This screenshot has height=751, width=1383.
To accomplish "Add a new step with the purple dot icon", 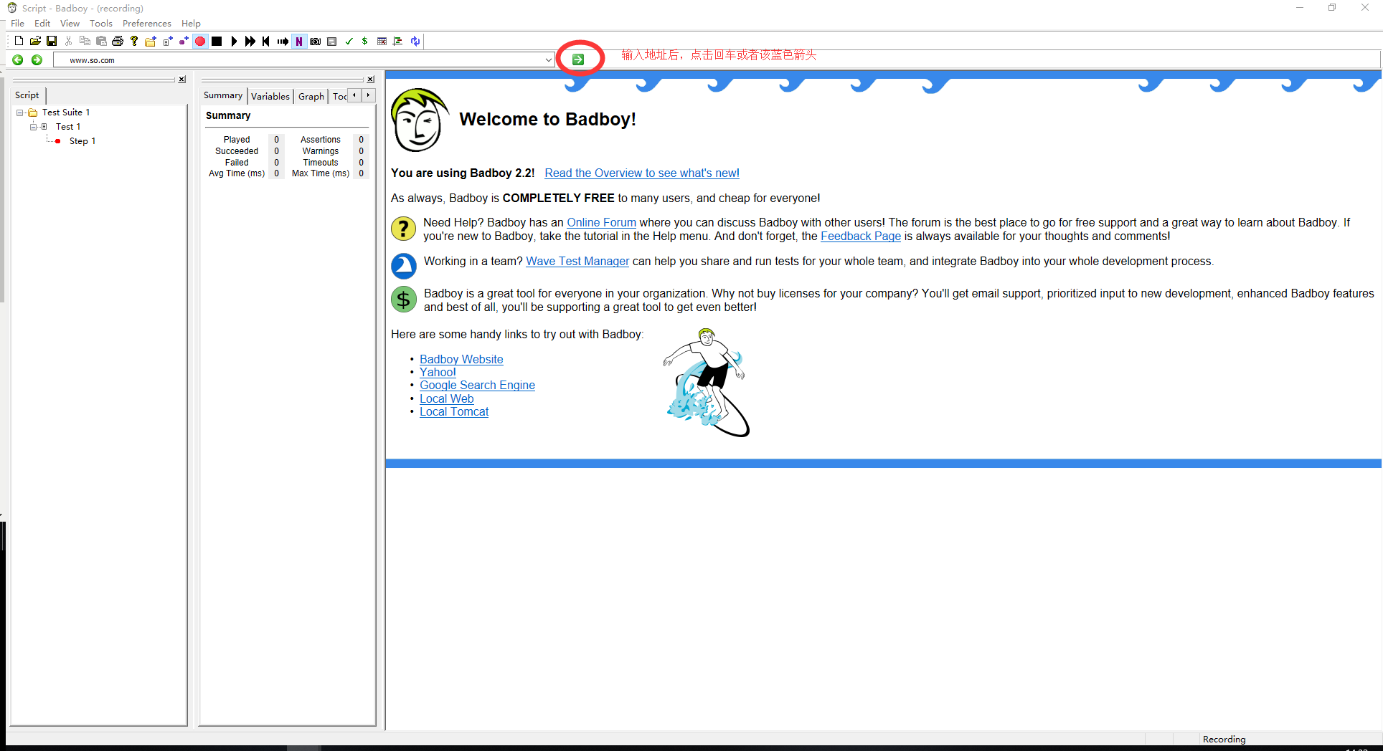I will 184,41.
